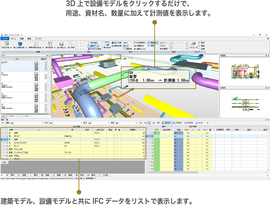Click the 積算情報の割当 icon
270x207 pixels.
point(36,44)
